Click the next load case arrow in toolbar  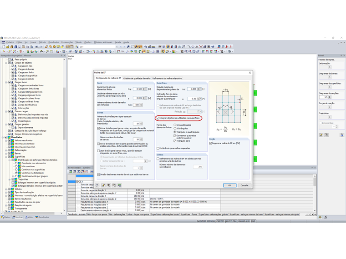pyautogui.click(x=124, y=47)
